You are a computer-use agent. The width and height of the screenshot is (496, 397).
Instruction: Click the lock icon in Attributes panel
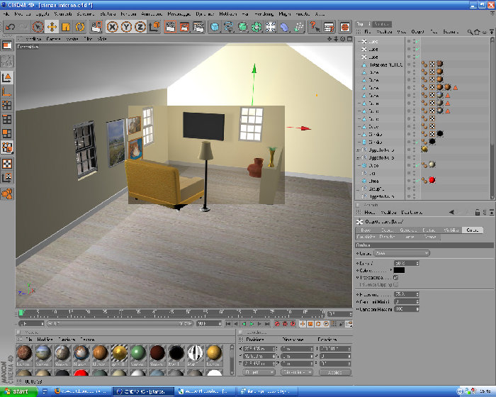coord(478,212)
